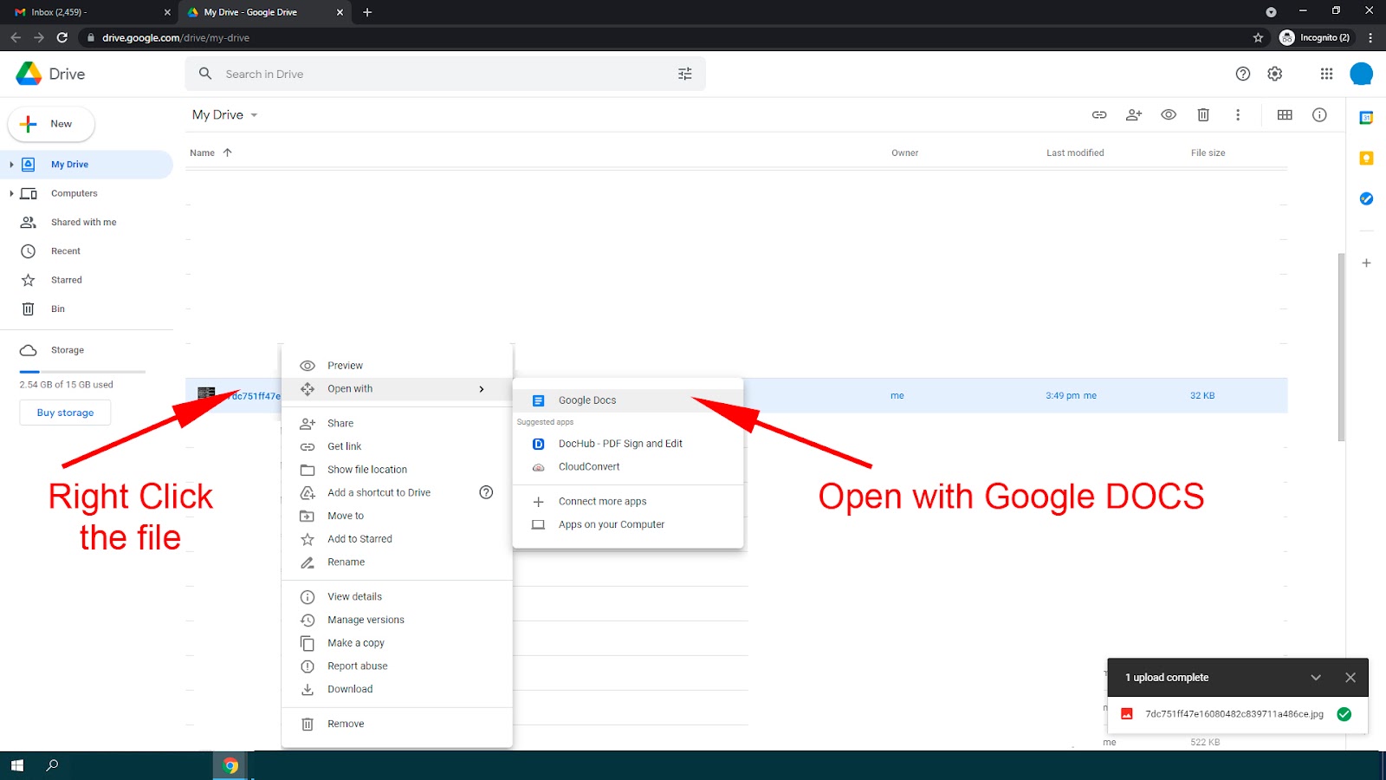Image resolution: width=1386 pixels, height=780 pixels.
Task: Expand the My Drive tree arrow
Action: click(x=11, y=165)
